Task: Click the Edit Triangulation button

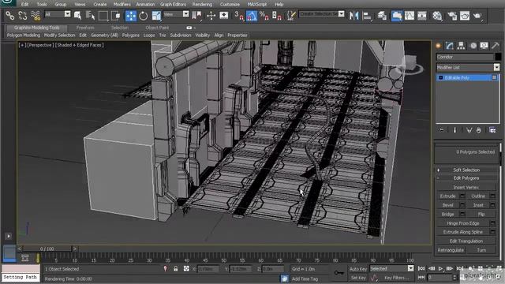Action: 466,241
